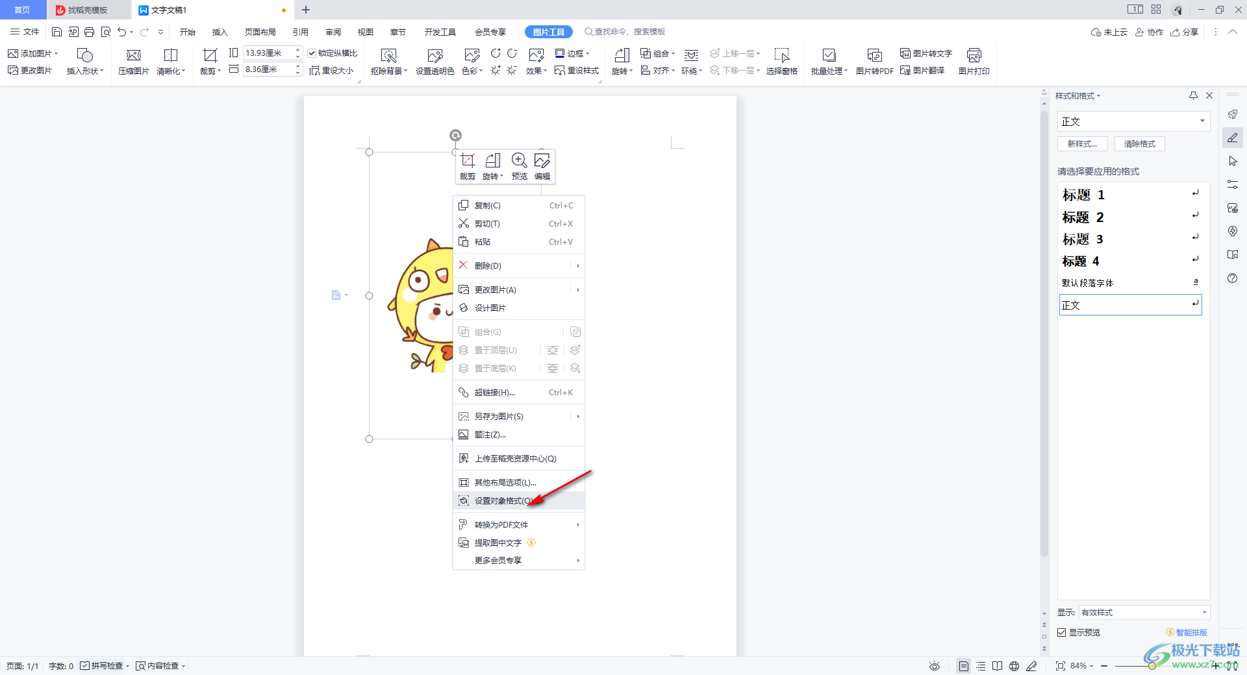Click Change Picture button in ribbon

pyautogui.click(x=30, y=70)
